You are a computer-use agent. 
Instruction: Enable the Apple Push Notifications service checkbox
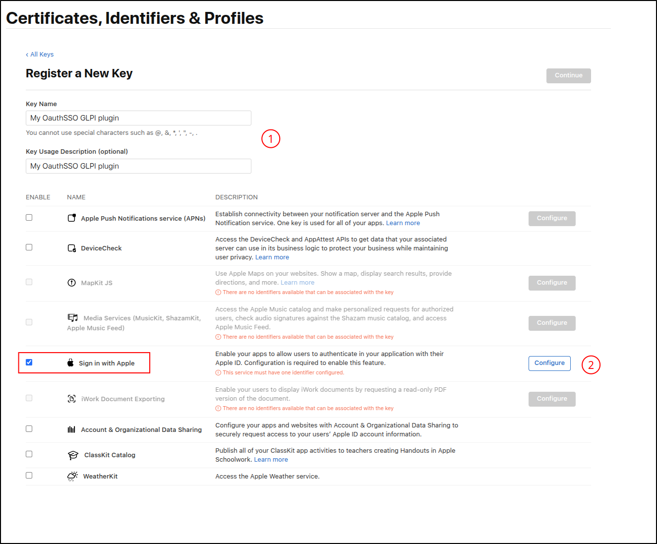[29, 218]
